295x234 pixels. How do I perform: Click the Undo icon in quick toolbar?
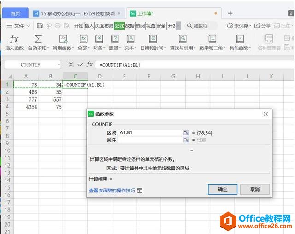pyautogui.click(x=49, y=26)
